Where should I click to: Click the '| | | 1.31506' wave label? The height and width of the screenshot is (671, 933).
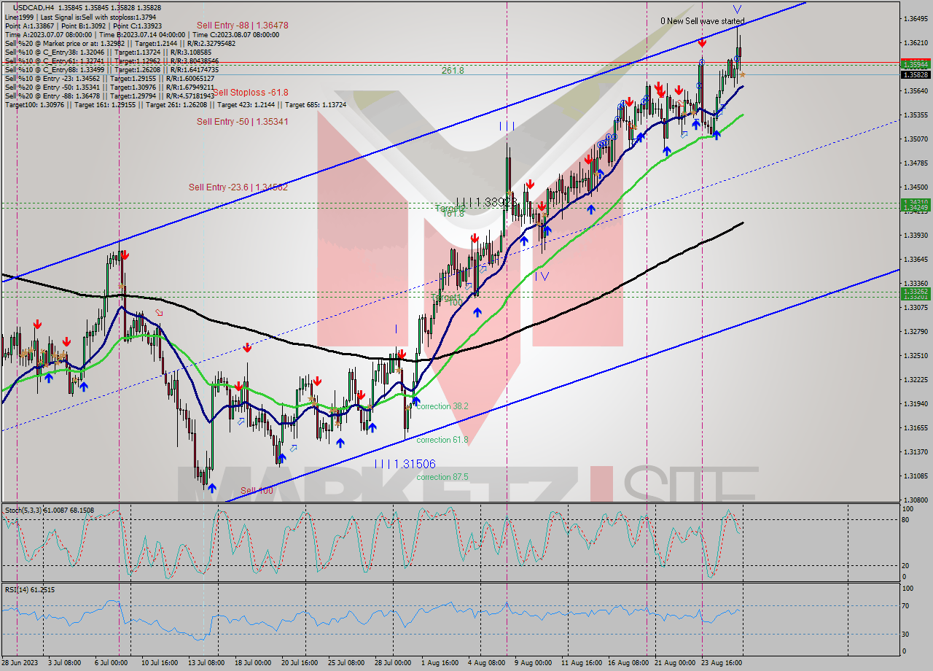(x=405, y=464)
